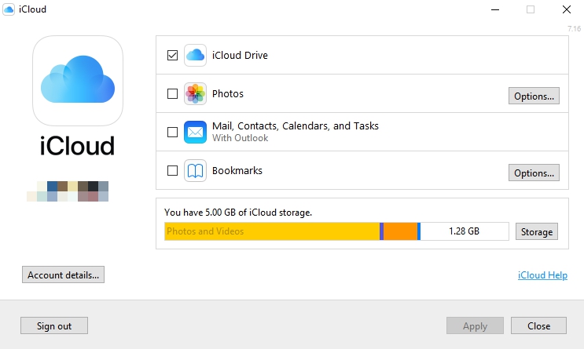Click the large iCloud logo

(x=78, y=81)
